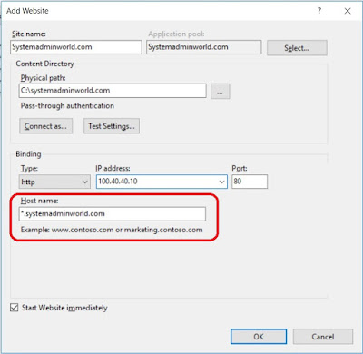
Task: Click the Port input field
Action: tap(250, 182)
